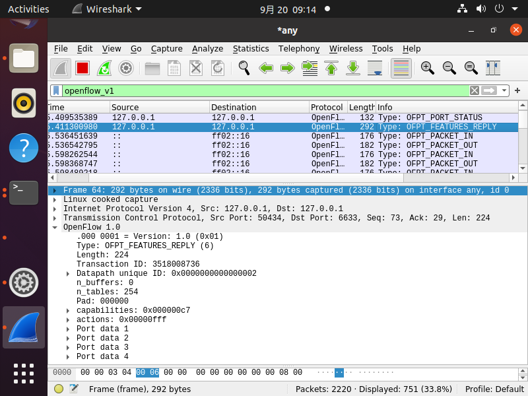Open the Terminal from the dock
528x396 pixels.
coord(24,193)
